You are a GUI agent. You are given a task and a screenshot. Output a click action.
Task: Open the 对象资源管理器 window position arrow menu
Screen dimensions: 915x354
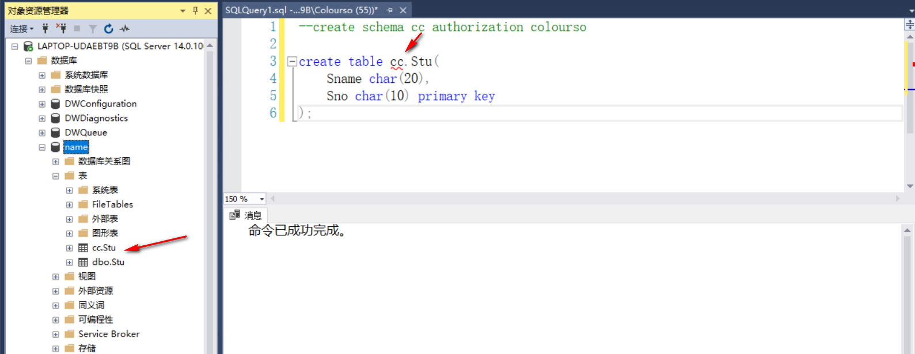tap(183, 10)
